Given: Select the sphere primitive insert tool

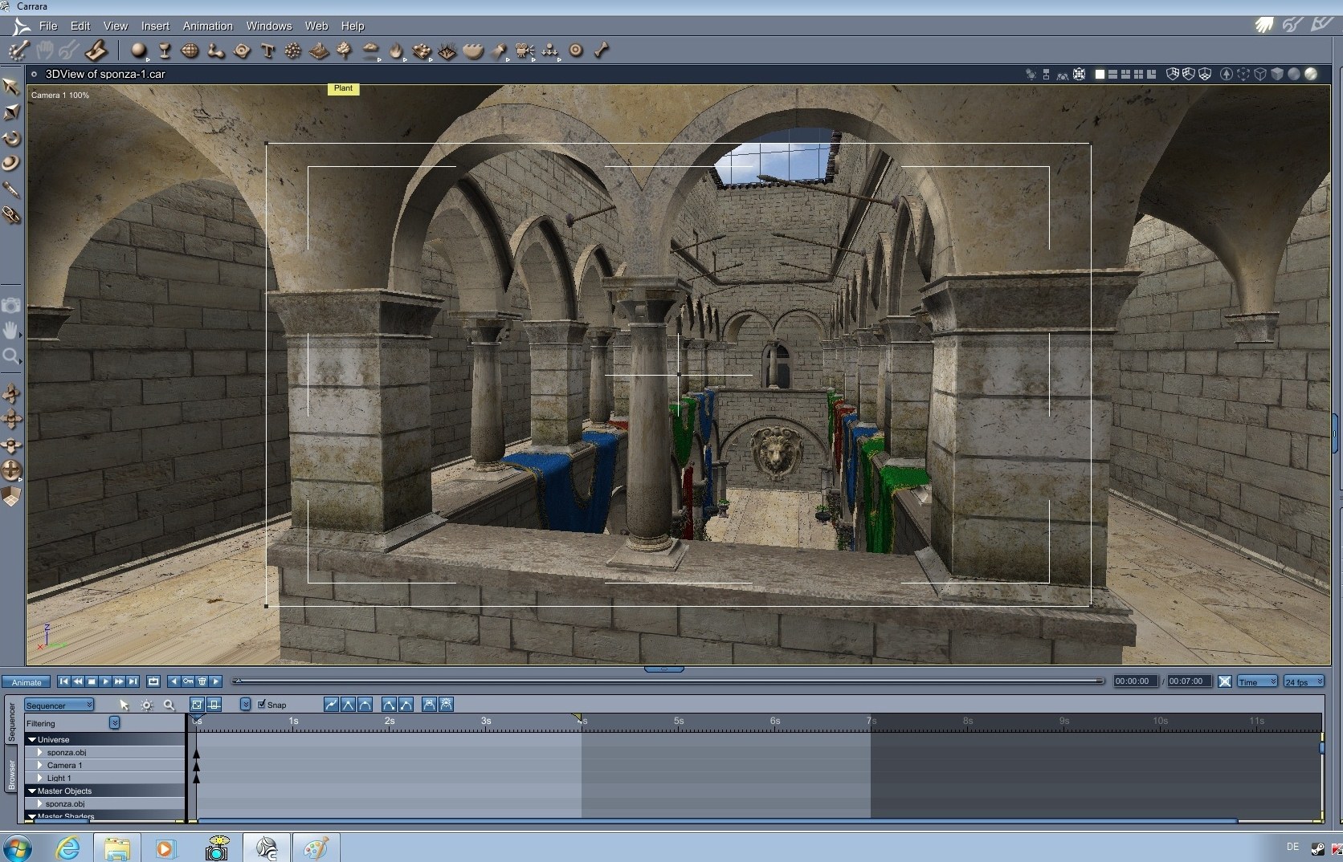Looking at the screenshot, I should click(x=139, y=51).
